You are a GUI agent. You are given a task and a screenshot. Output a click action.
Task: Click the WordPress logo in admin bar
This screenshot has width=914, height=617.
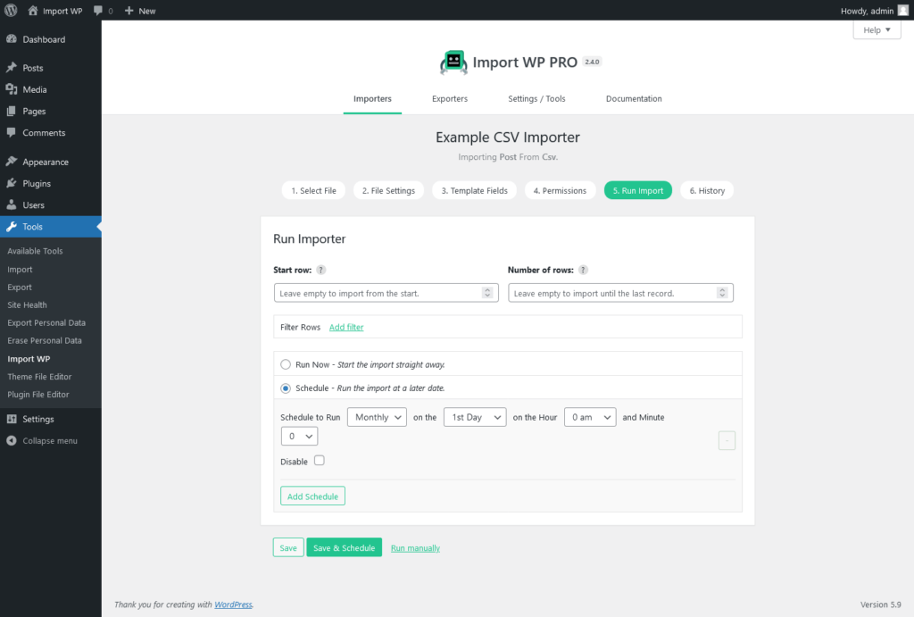coord(11,11)
